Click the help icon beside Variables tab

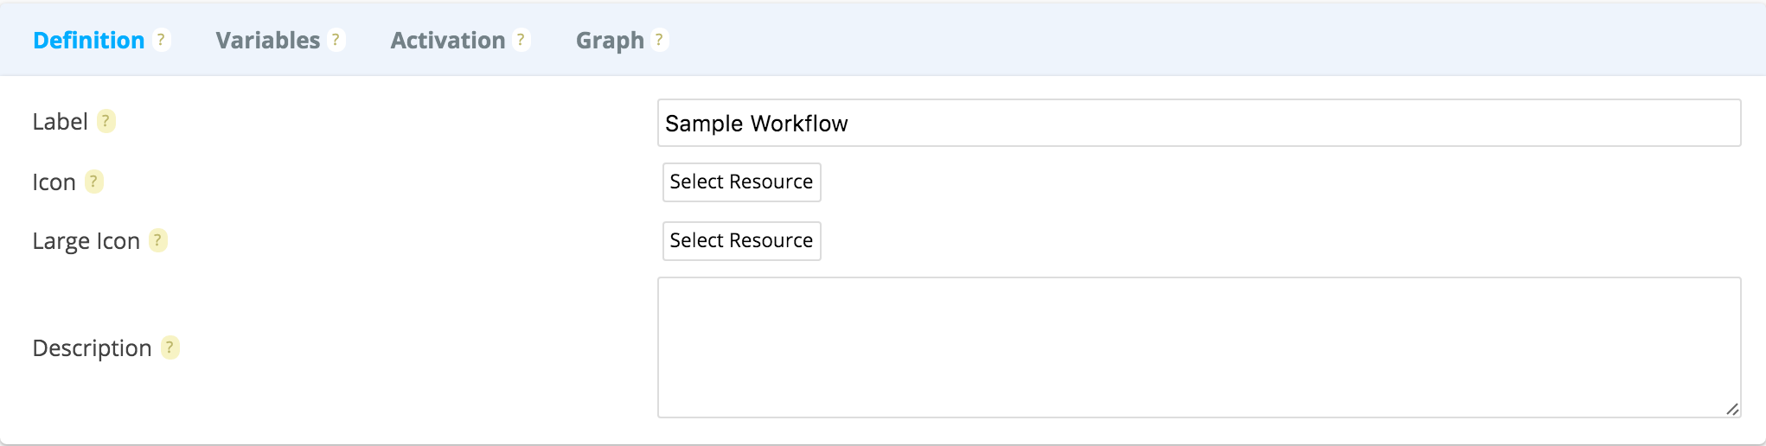[x=336, y=40]
